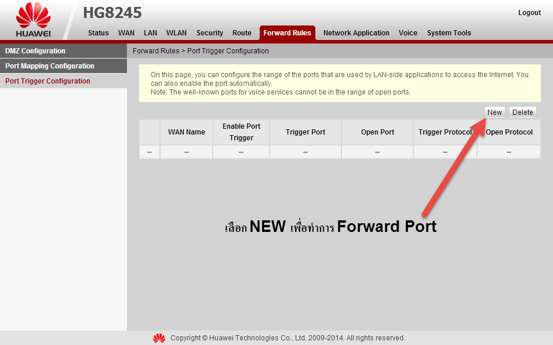Open the System Tools tab
Viewport: 553px width, 345px height.
point(449,33)
